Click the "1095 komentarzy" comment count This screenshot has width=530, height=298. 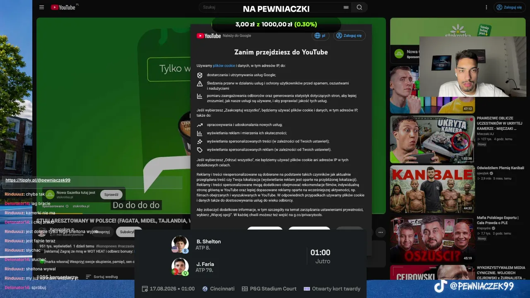[x=57, y=276]
